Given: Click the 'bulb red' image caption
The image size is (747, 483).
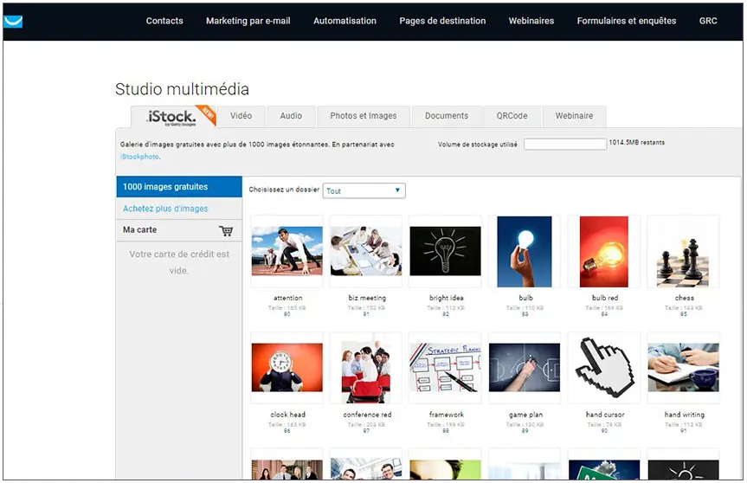Looking at the screenshot, I should click(x=605, y=298).
